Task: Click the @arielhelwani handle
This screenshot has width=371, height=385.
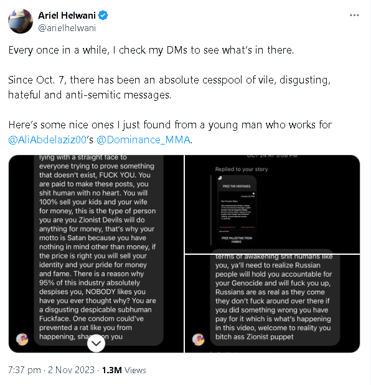Action: [x=67, y=28]
